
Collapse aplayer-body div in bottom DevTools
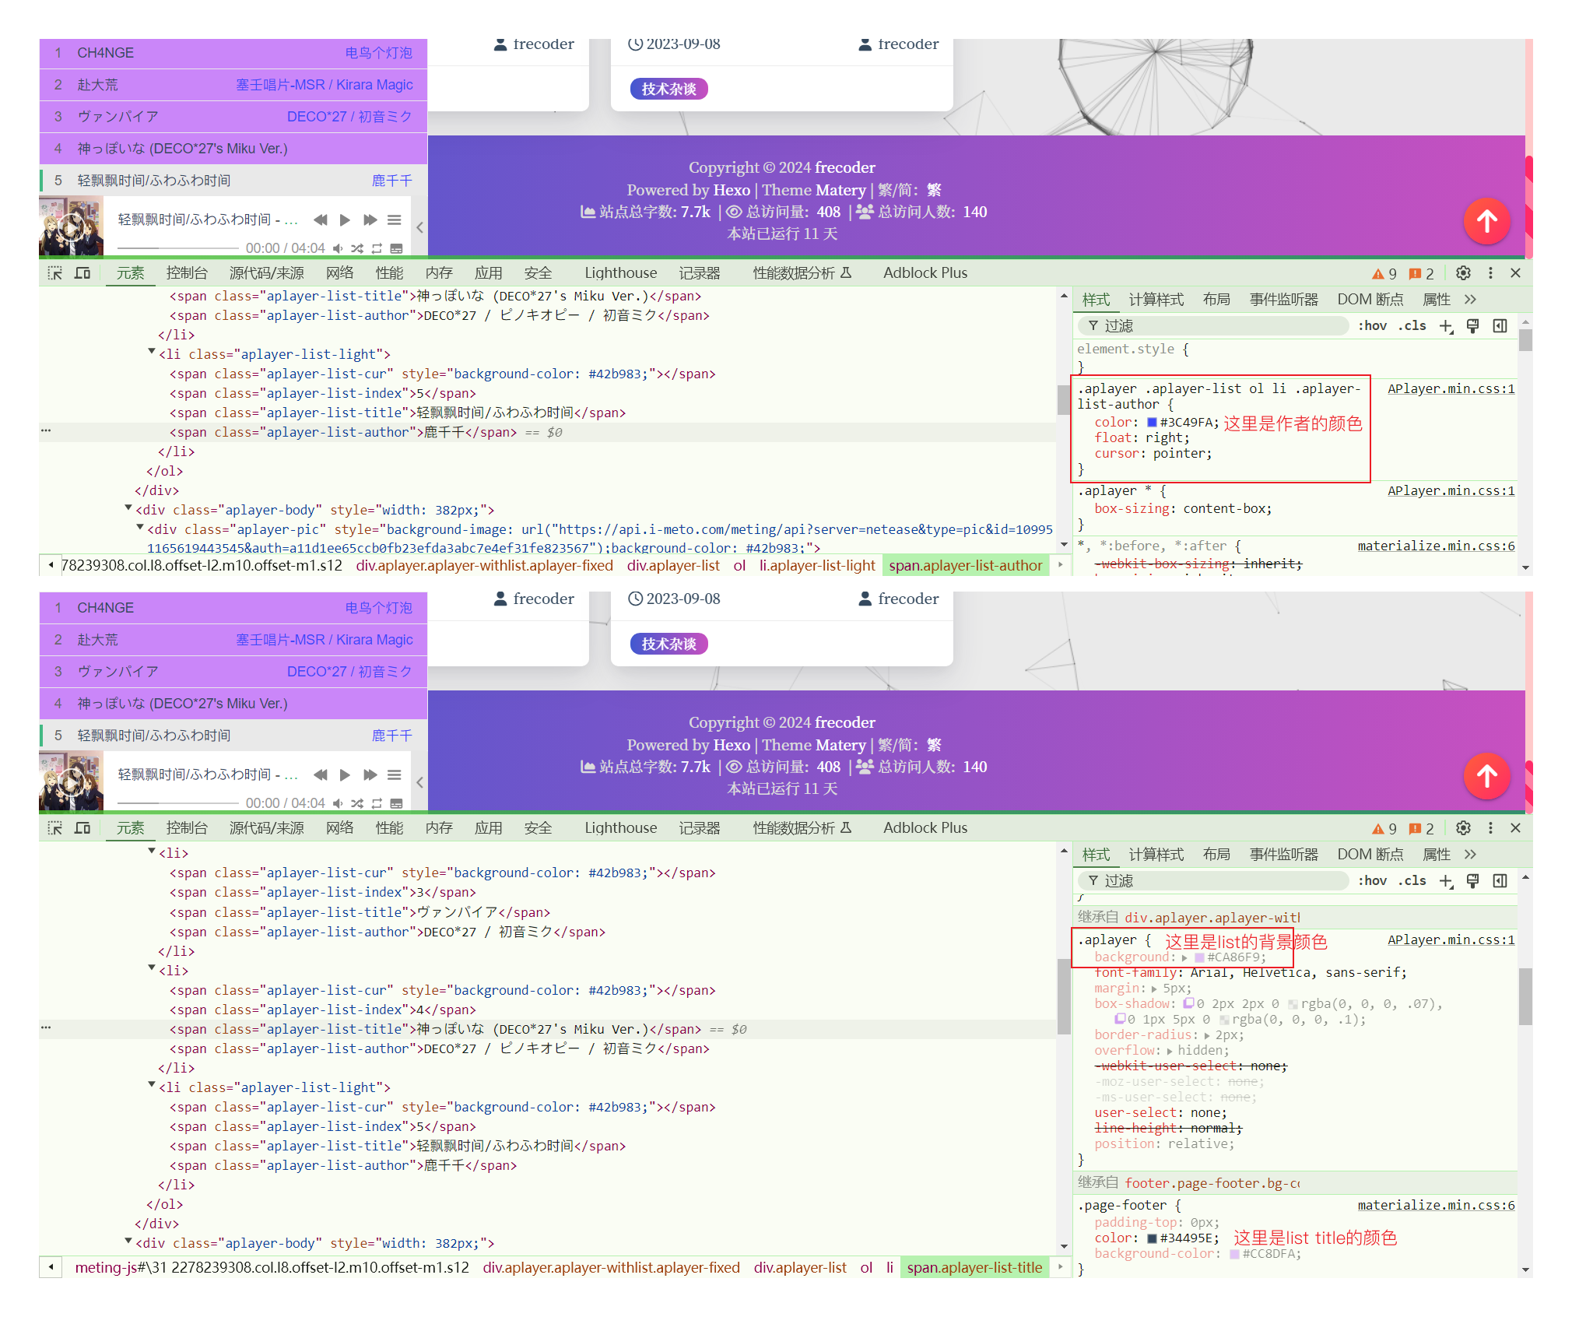(128, 1241)
